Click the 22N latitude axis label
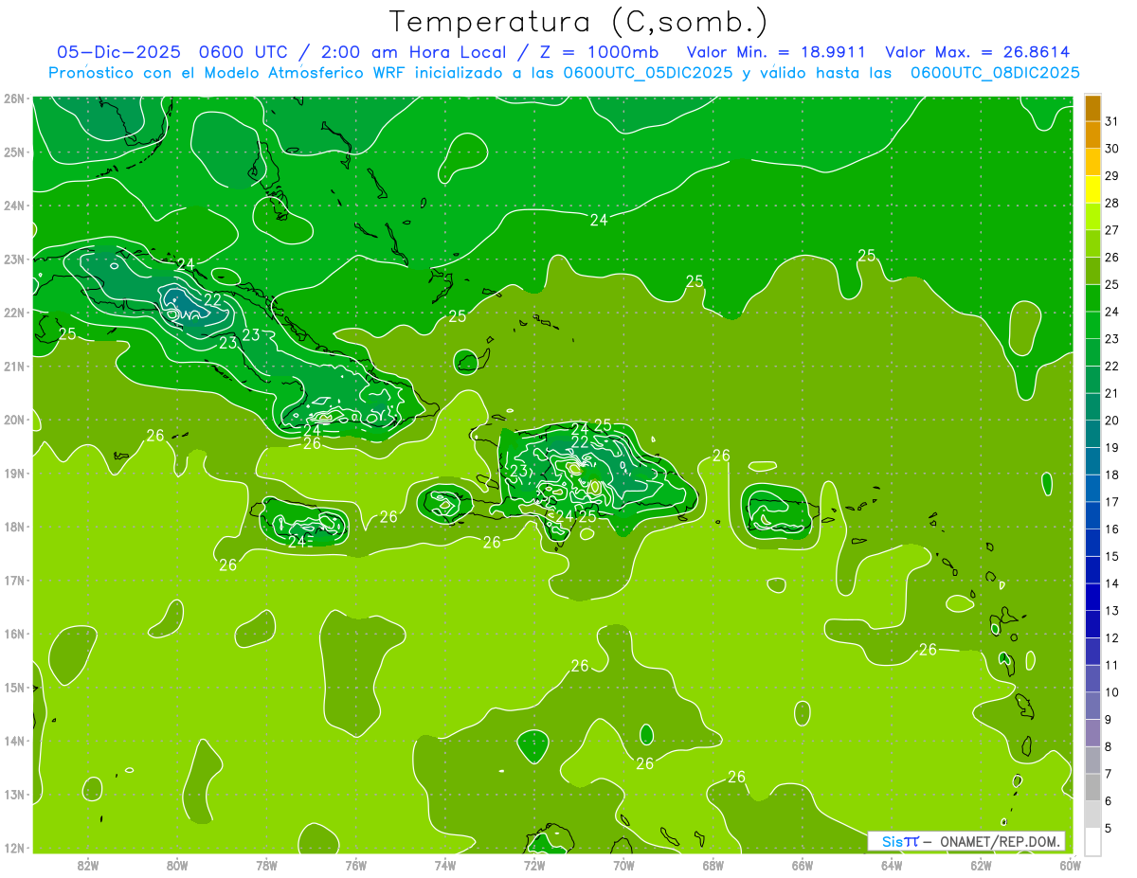This screenshot has width=1137, height=878. point(13,313)
